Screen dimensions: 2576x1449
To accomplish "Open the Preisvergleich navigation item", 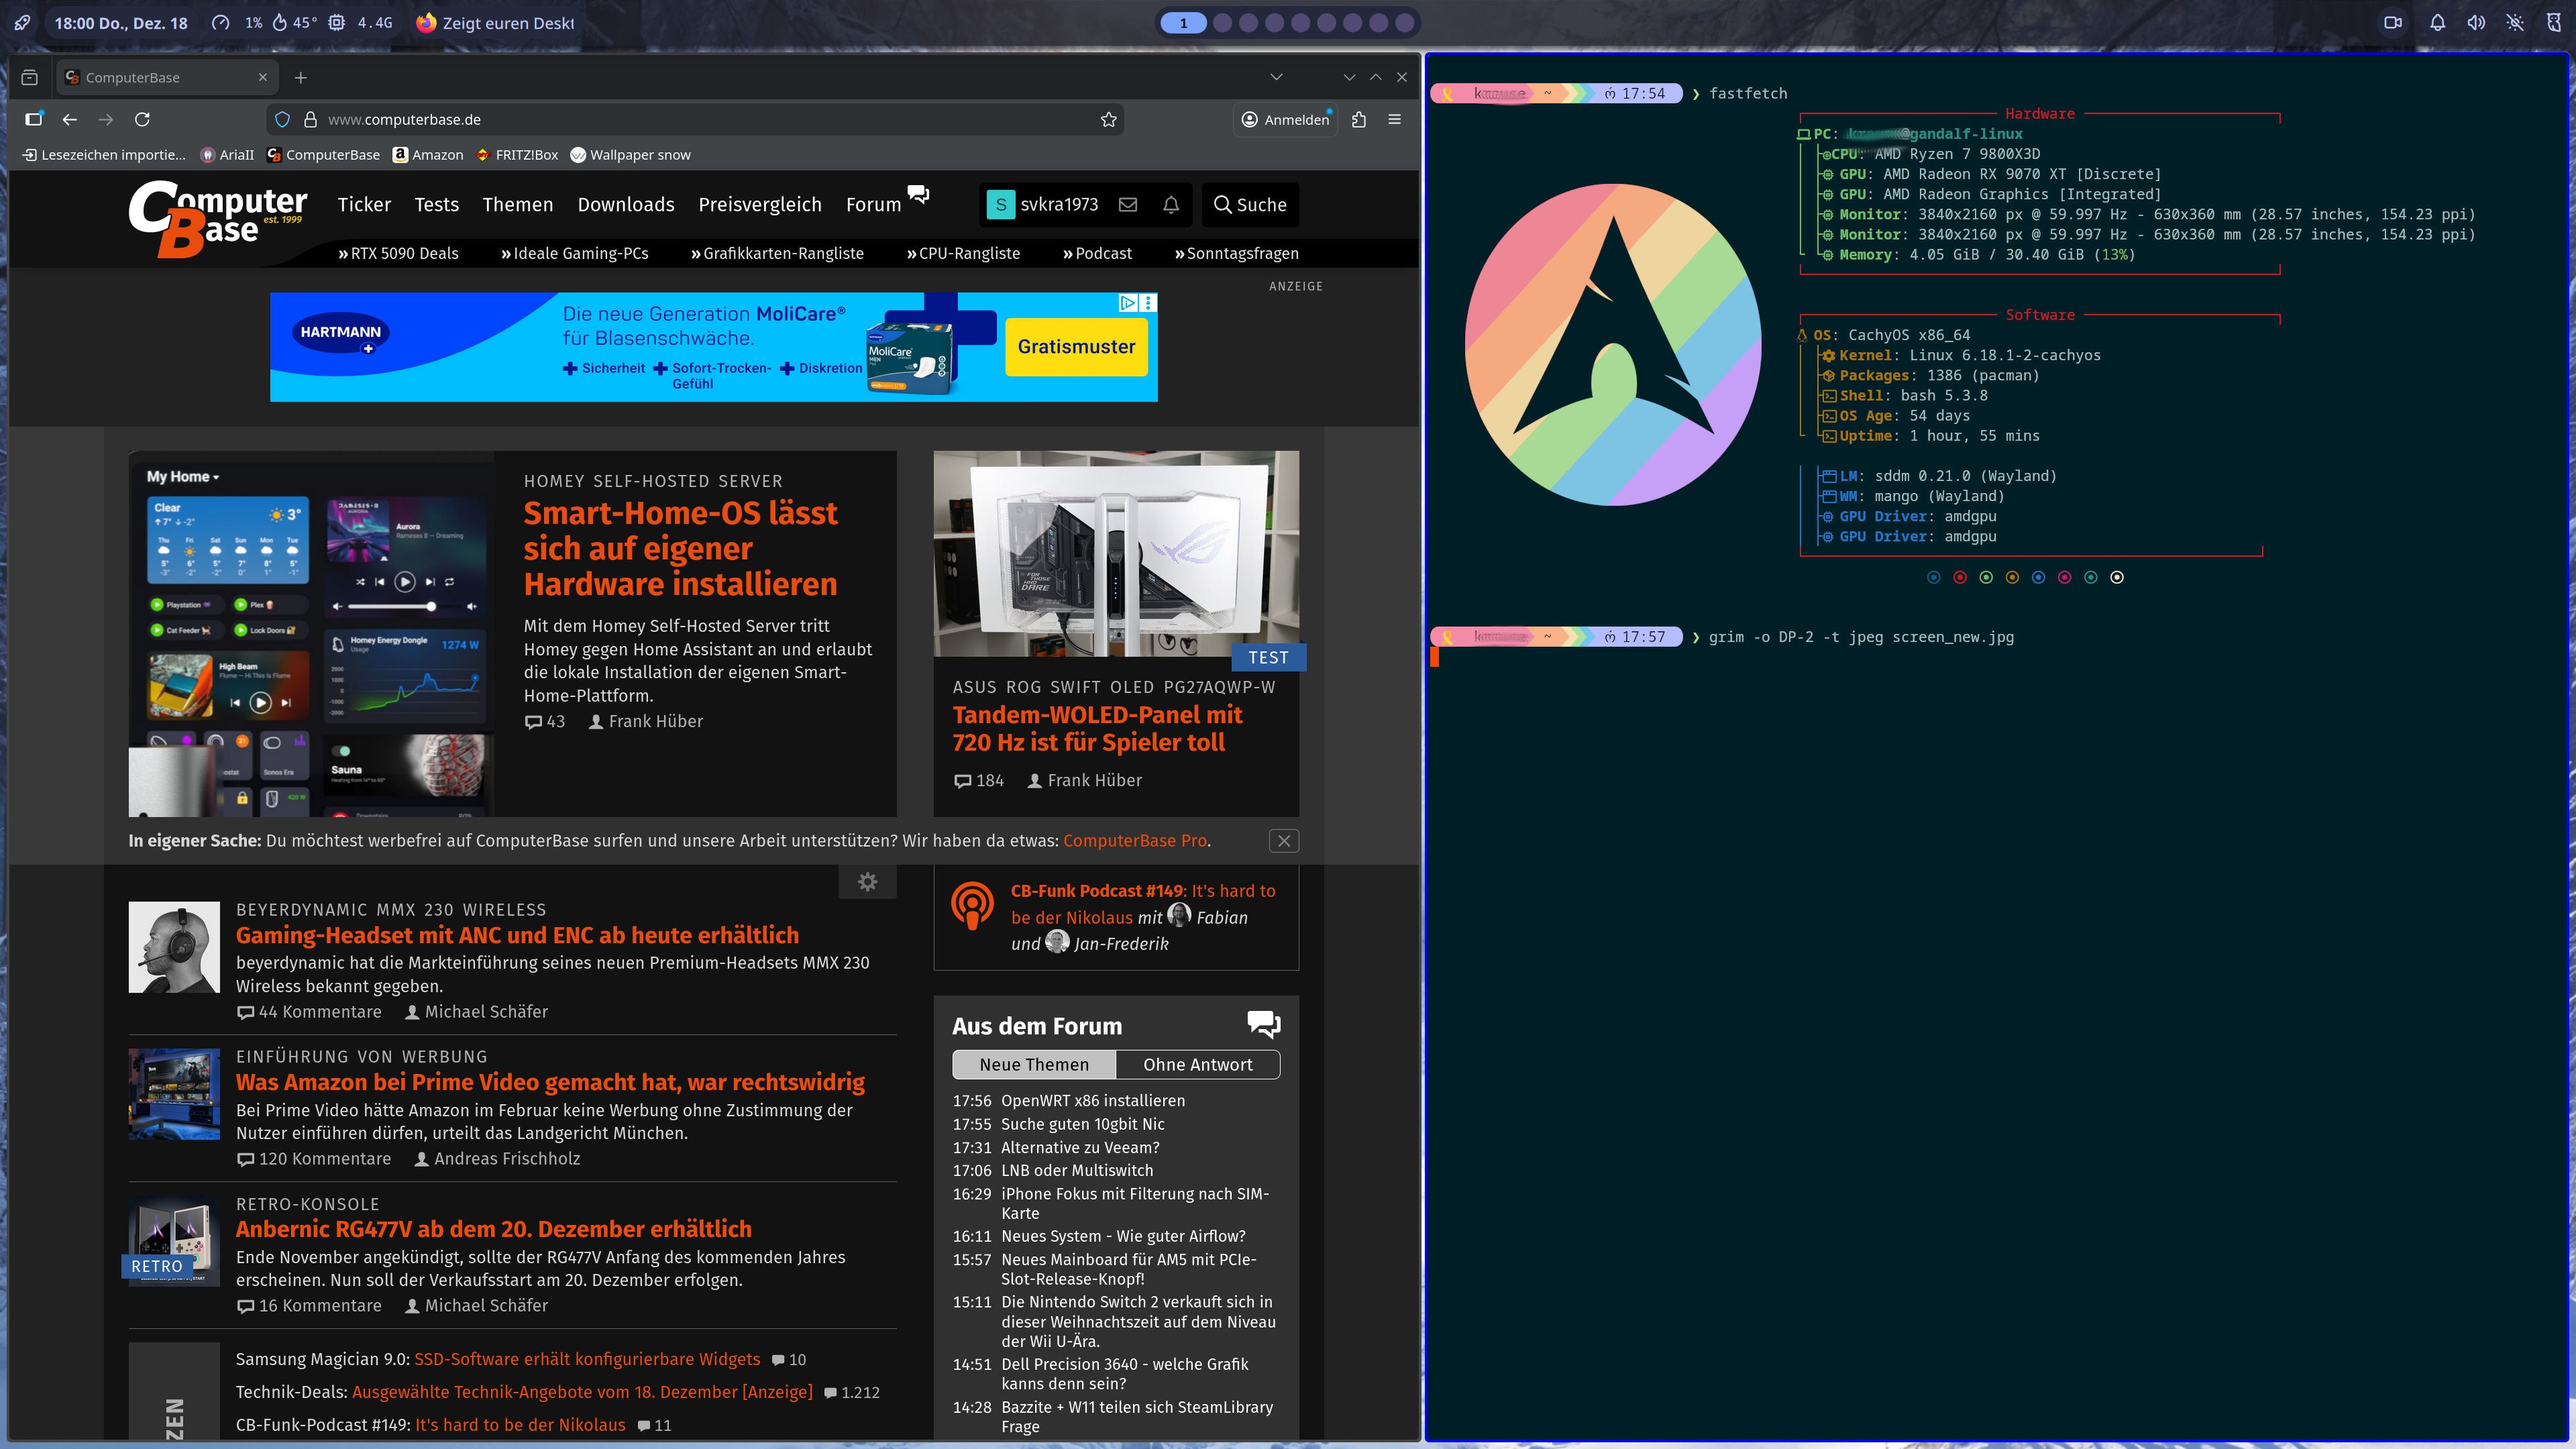I will (x=759, y=205).
